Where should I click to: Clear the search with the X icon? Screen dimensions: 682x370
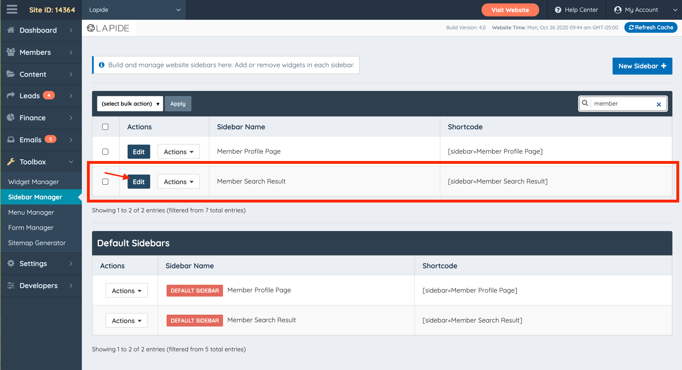[659, 104]
